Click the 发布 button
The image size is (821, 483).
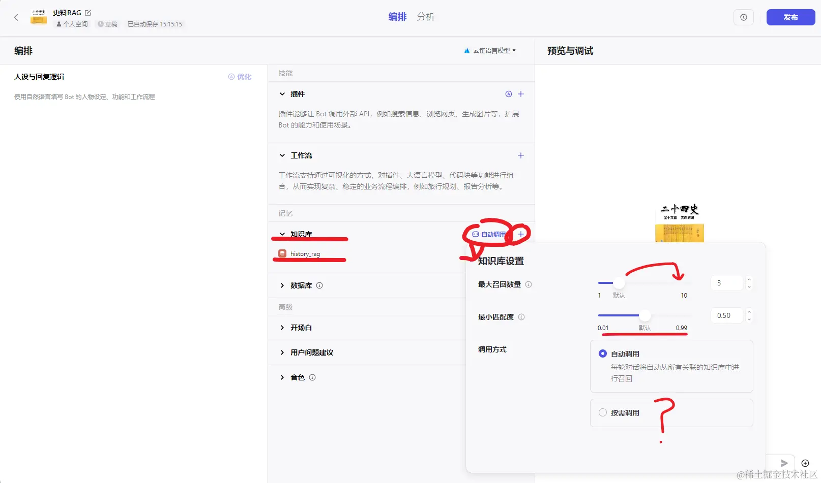790,17
